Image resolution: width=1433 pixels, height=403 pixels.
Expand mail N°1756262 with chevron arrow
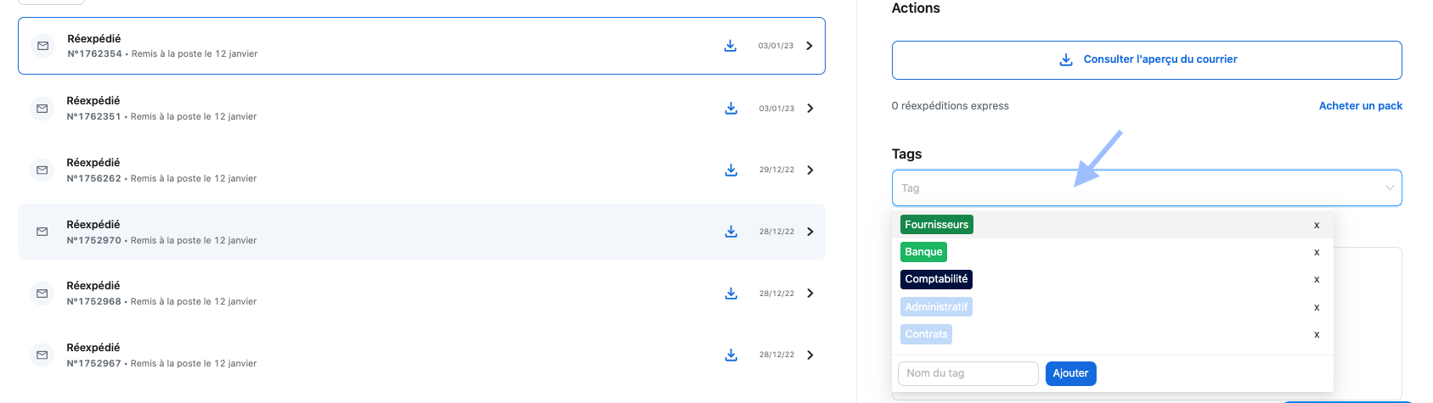tap(810, 171)
